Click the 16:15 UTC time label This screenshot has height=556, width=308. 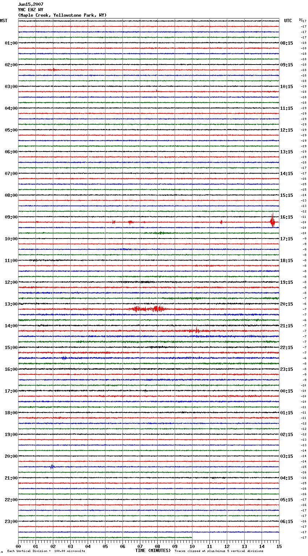[287, 217]
